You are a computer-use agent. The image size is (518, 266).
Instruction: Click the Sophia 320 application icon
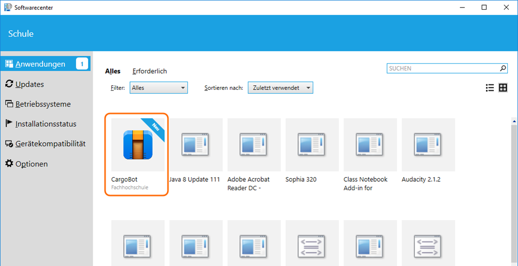tap(312, 145)
